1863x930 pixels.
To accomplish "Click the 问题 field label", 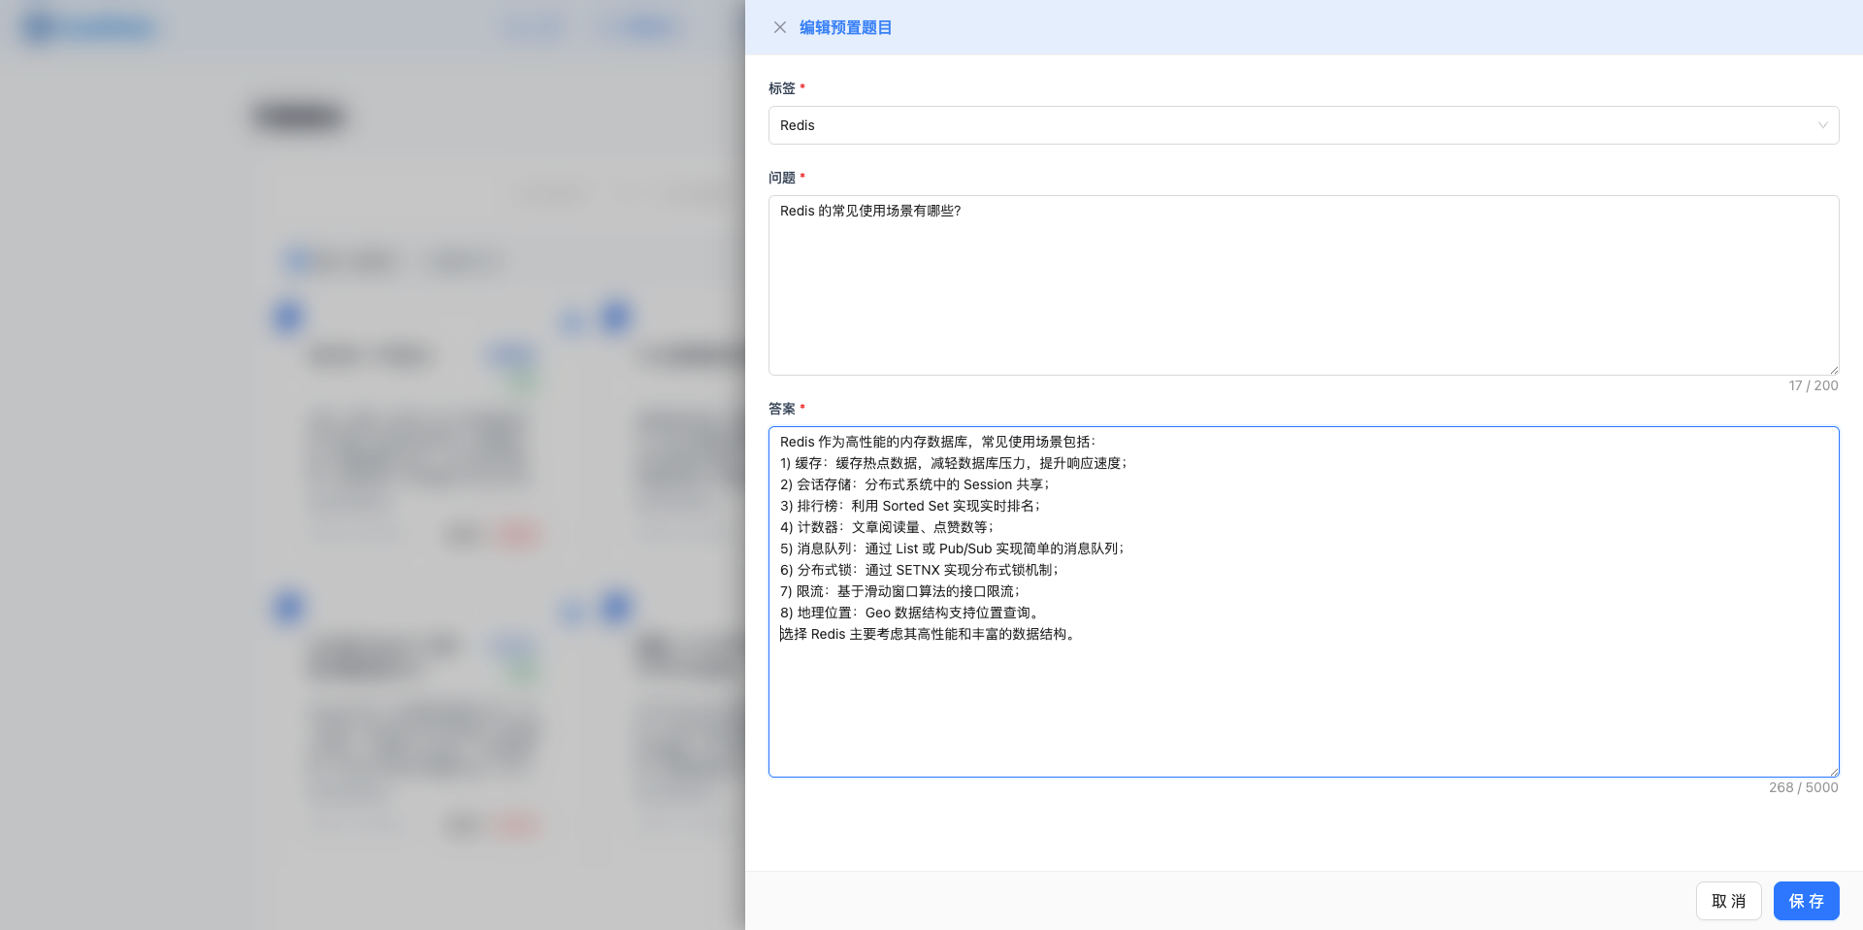I will 781,178.
